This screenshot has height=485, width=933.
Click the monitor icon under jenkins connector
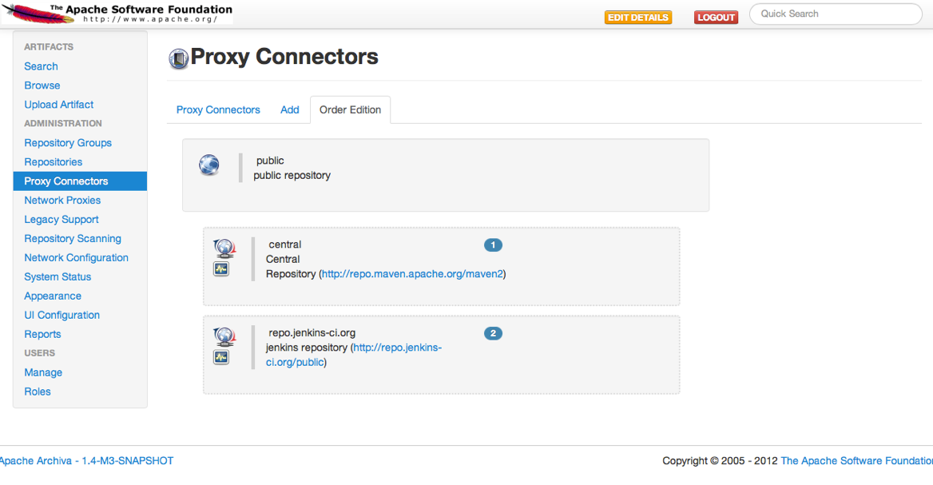pyautogui.click(x=221, y=357)
